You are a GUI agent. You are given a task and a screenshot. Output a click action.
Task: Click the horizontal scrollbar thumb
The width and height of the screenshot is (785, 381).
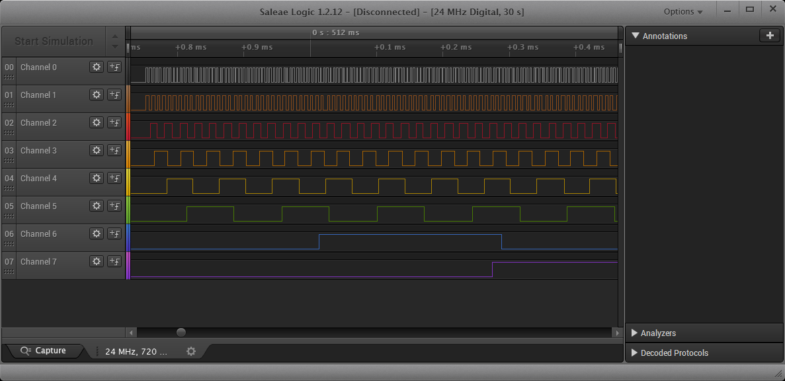181,332
